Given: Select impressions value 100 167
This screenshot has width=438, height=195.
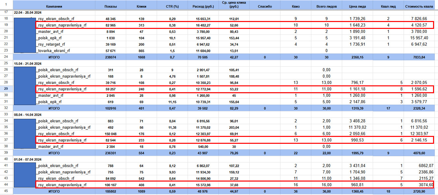Looking at the screenshot, I should [x=110, y=185].
